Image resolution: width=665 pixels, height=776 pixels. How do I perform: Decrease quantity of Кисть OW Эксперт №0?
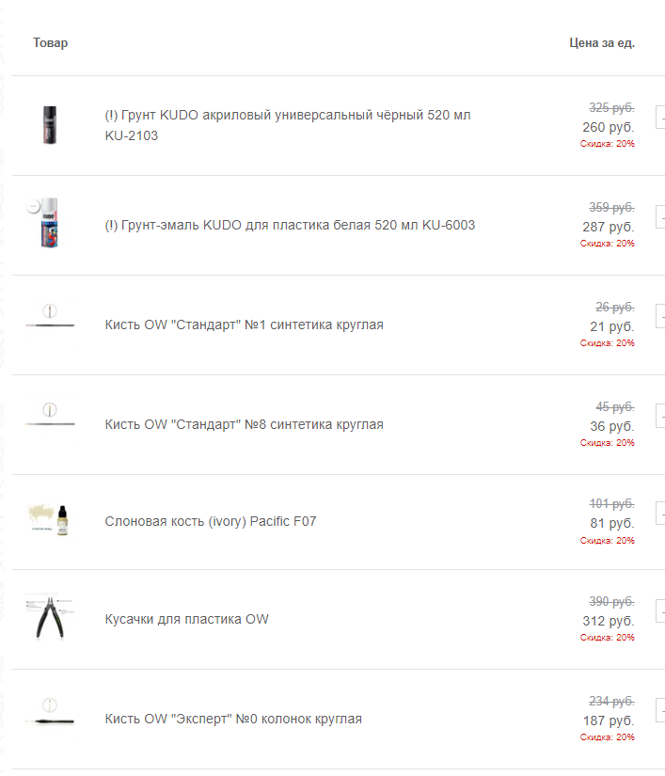(x=660, y=712)
